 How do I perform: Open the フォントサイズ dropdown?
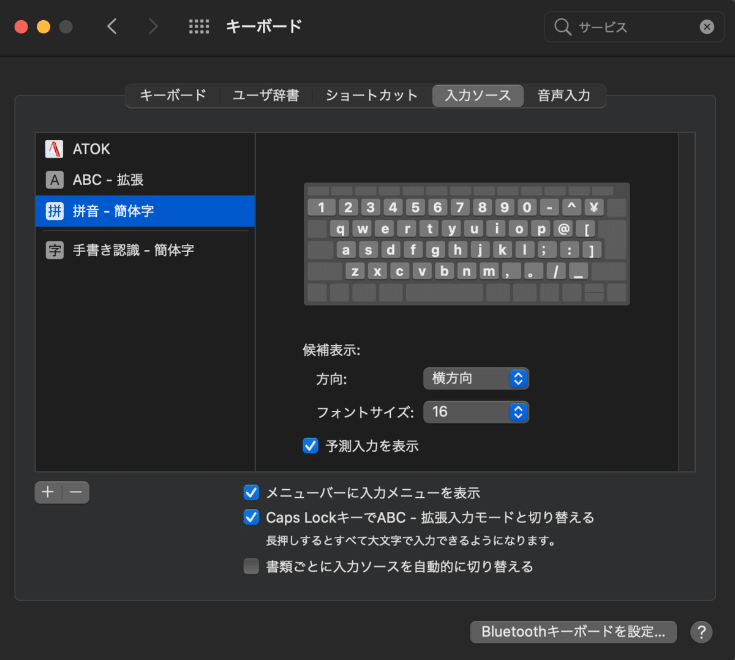476,411
